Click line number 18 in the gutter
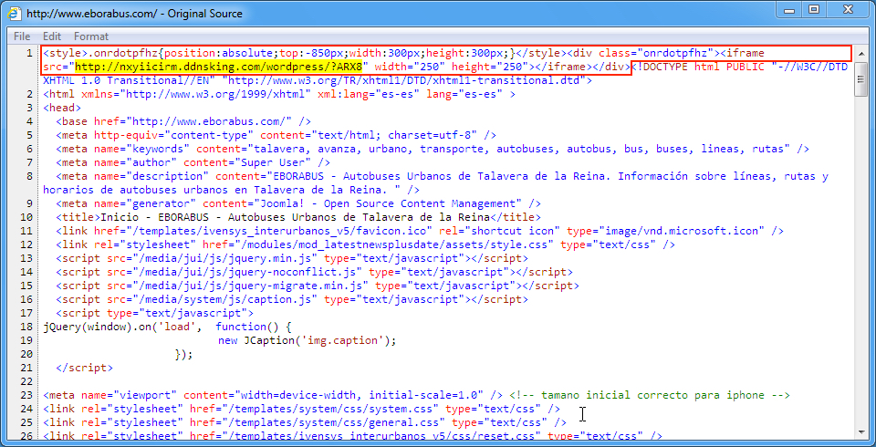 tap(26, 327)
